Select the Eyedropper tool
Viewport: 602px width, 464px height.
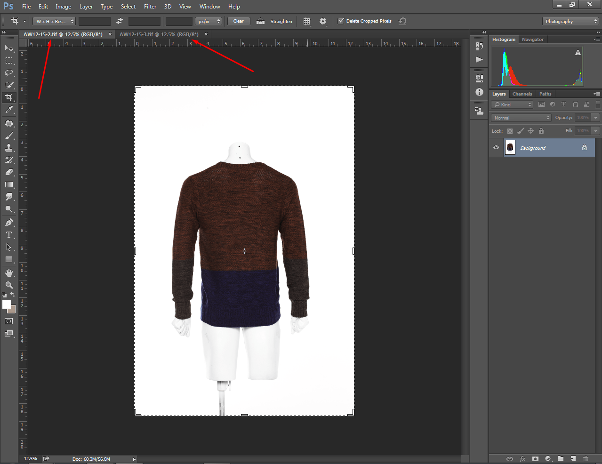click(9, 110)
